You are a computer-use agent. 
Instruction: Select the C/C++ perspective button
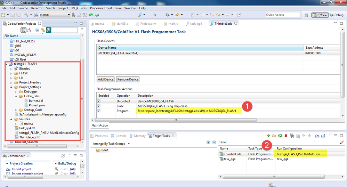pyautogui.click(x=320, y=15)
